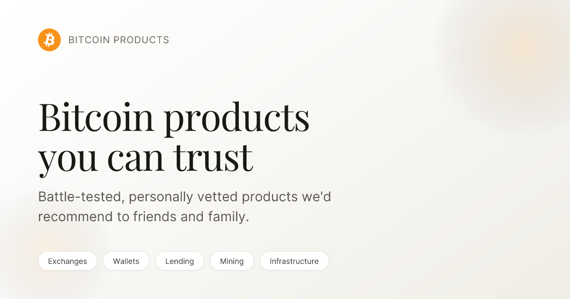
Task: Click the word "Bitcoin" in the large headline
Action: (96, 117)
